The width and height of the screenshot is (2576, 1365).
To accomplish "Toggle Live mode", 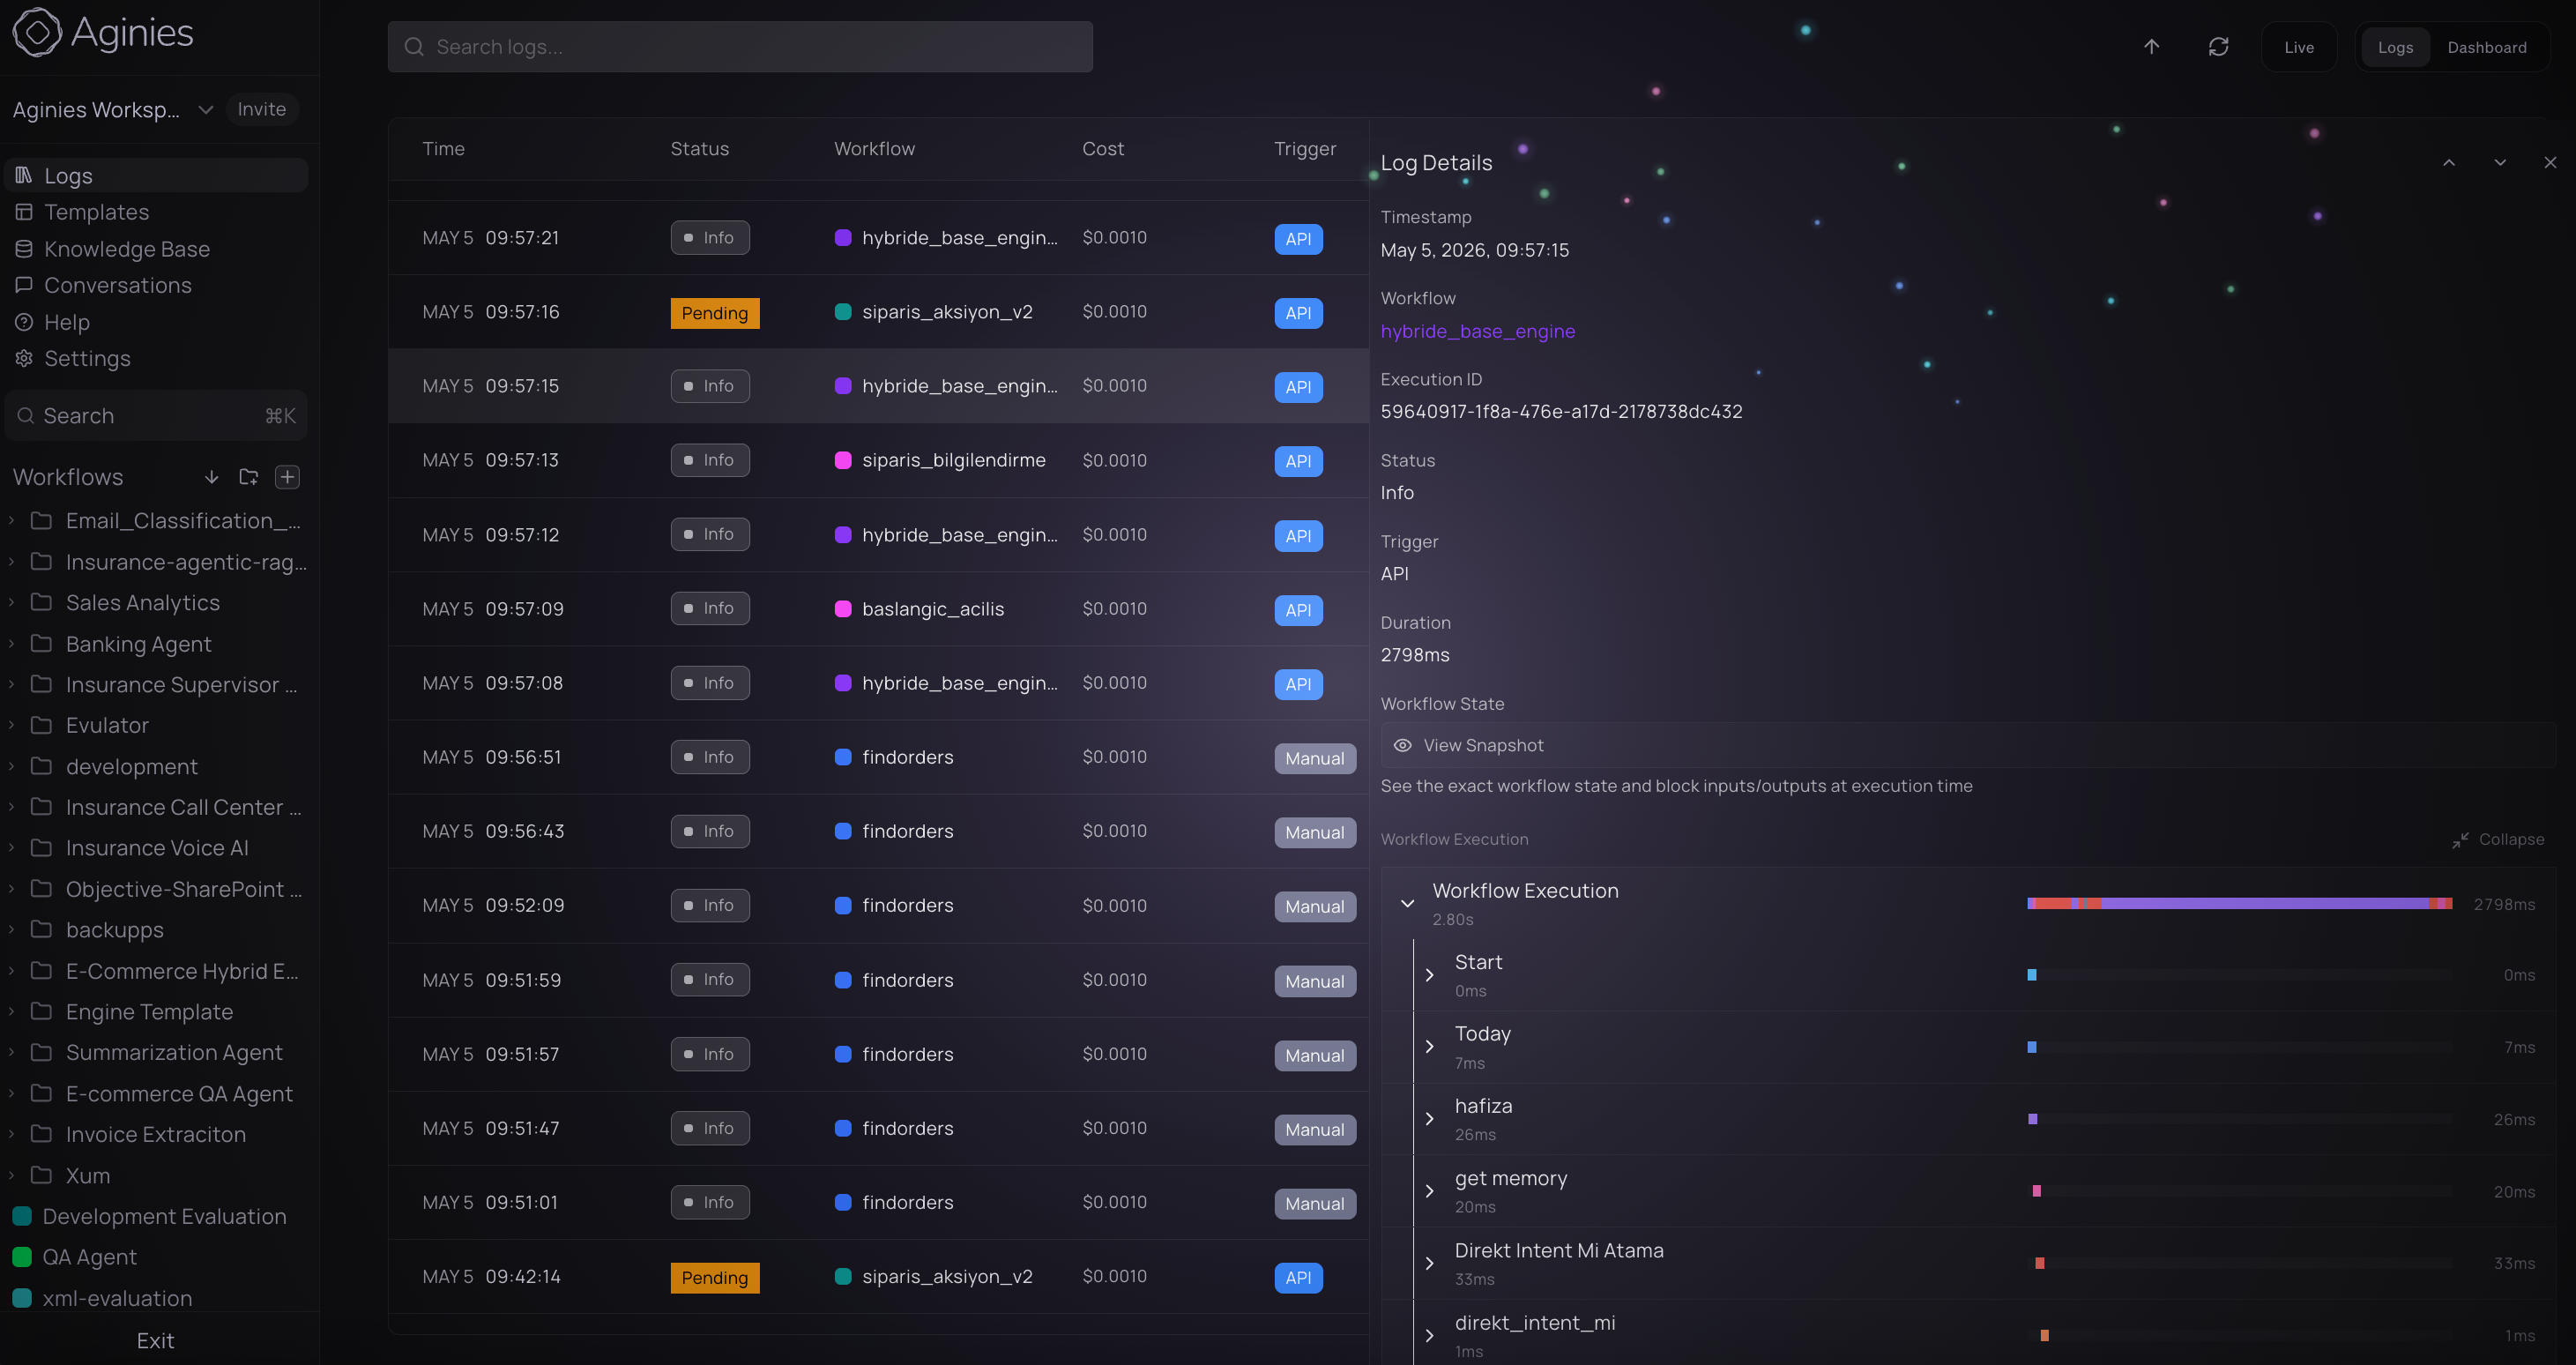I will coord(2299,47).
